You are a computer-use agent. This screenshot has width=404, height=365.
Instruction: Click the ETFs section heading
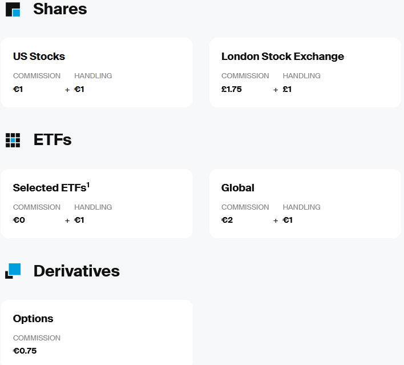click(x=52, y=140)
